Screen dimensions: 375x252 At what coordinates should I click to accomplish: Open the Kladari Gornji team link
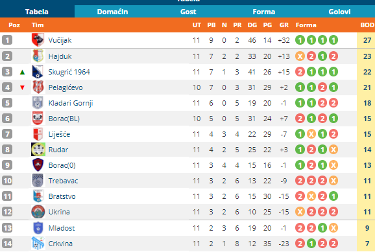pos(71,103)
